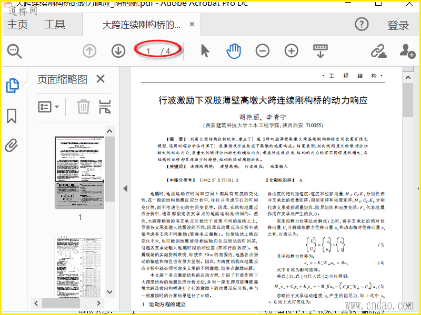Switch to the 主页 tab
The width and height of the screenshot is (421, 315).
17,24
